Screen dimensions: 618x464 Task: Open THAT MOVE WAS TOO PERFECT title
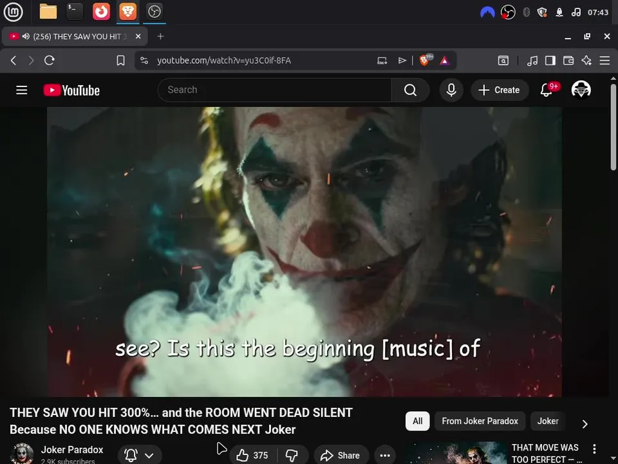coord(547,453)
